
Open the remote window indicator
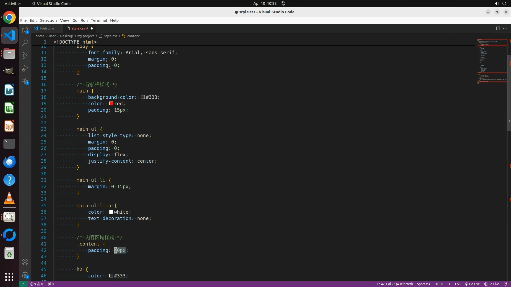(23, 284)
